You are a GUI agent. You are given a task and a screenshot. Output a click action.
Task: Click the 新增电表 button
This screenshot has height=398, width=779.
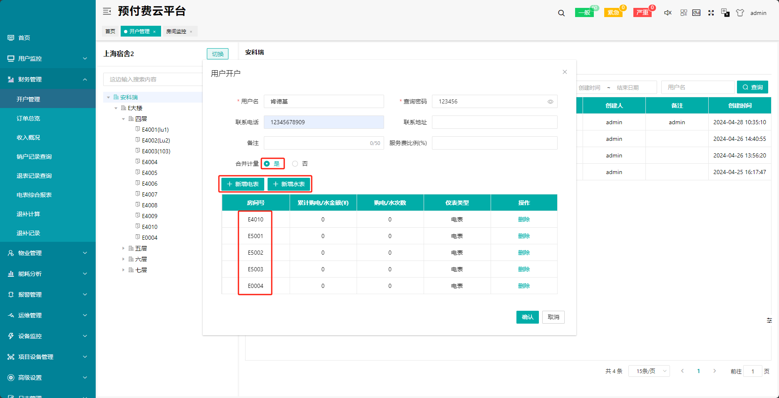pos(243,184)
